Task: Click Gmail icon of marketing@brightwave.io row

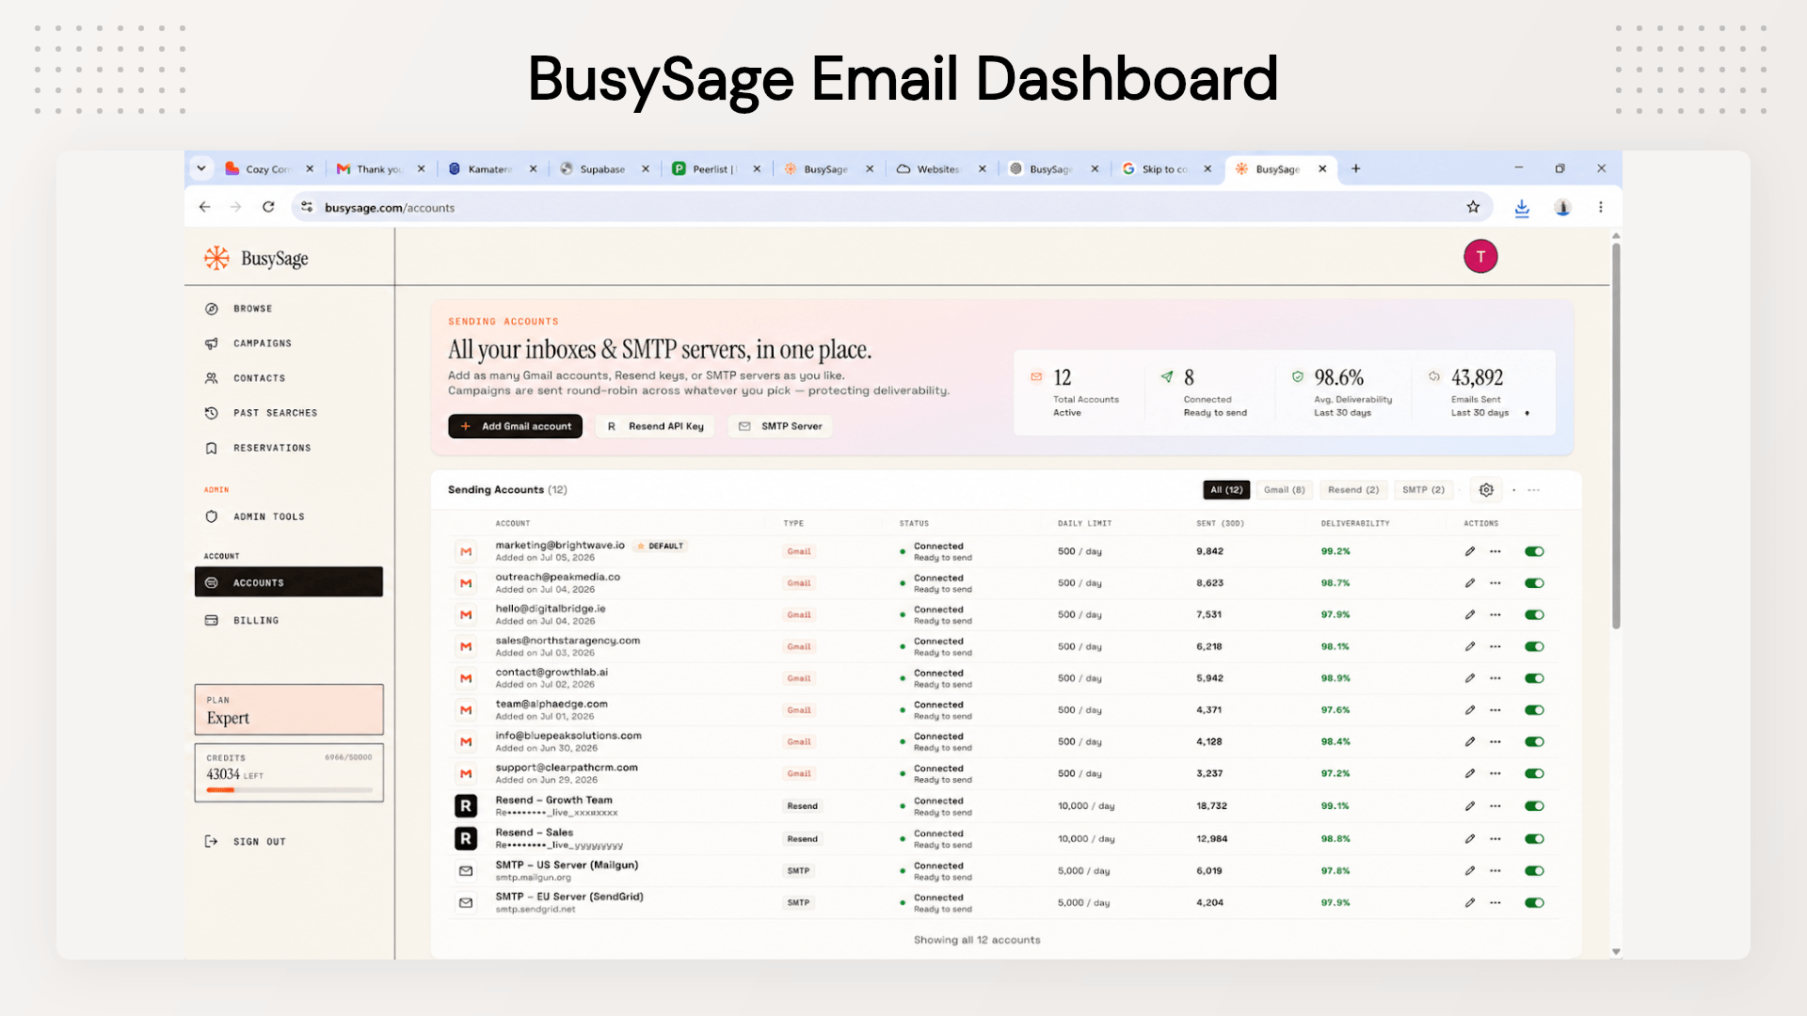Action: (x=466, y=551)
